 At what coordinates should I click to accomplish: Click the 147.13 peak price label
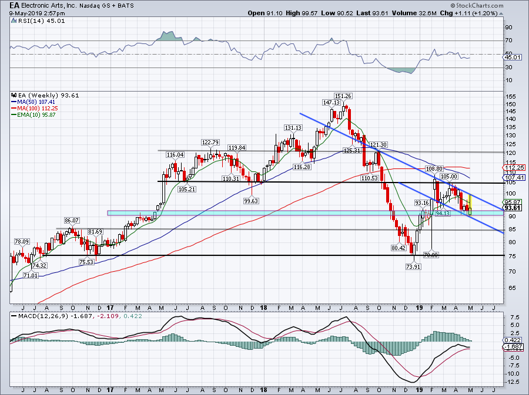[x=331, y=102]
